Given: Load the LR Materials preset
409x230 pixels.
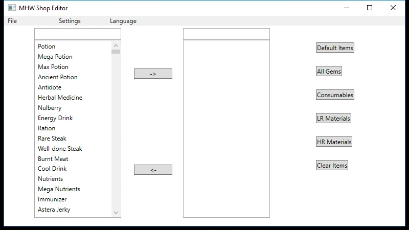Looking at the screenshot, I should [333, 119].
